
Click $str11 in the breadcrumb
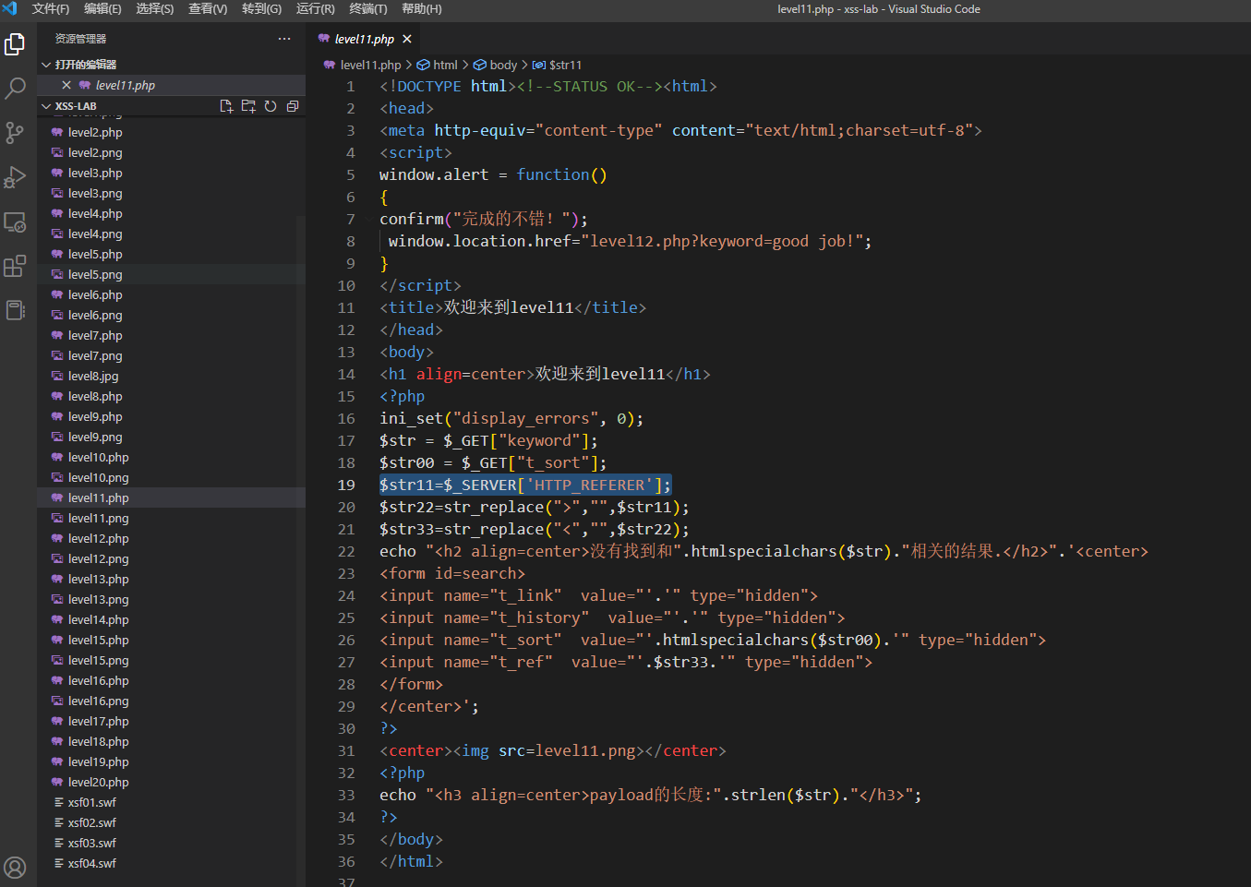coord(565,65)
